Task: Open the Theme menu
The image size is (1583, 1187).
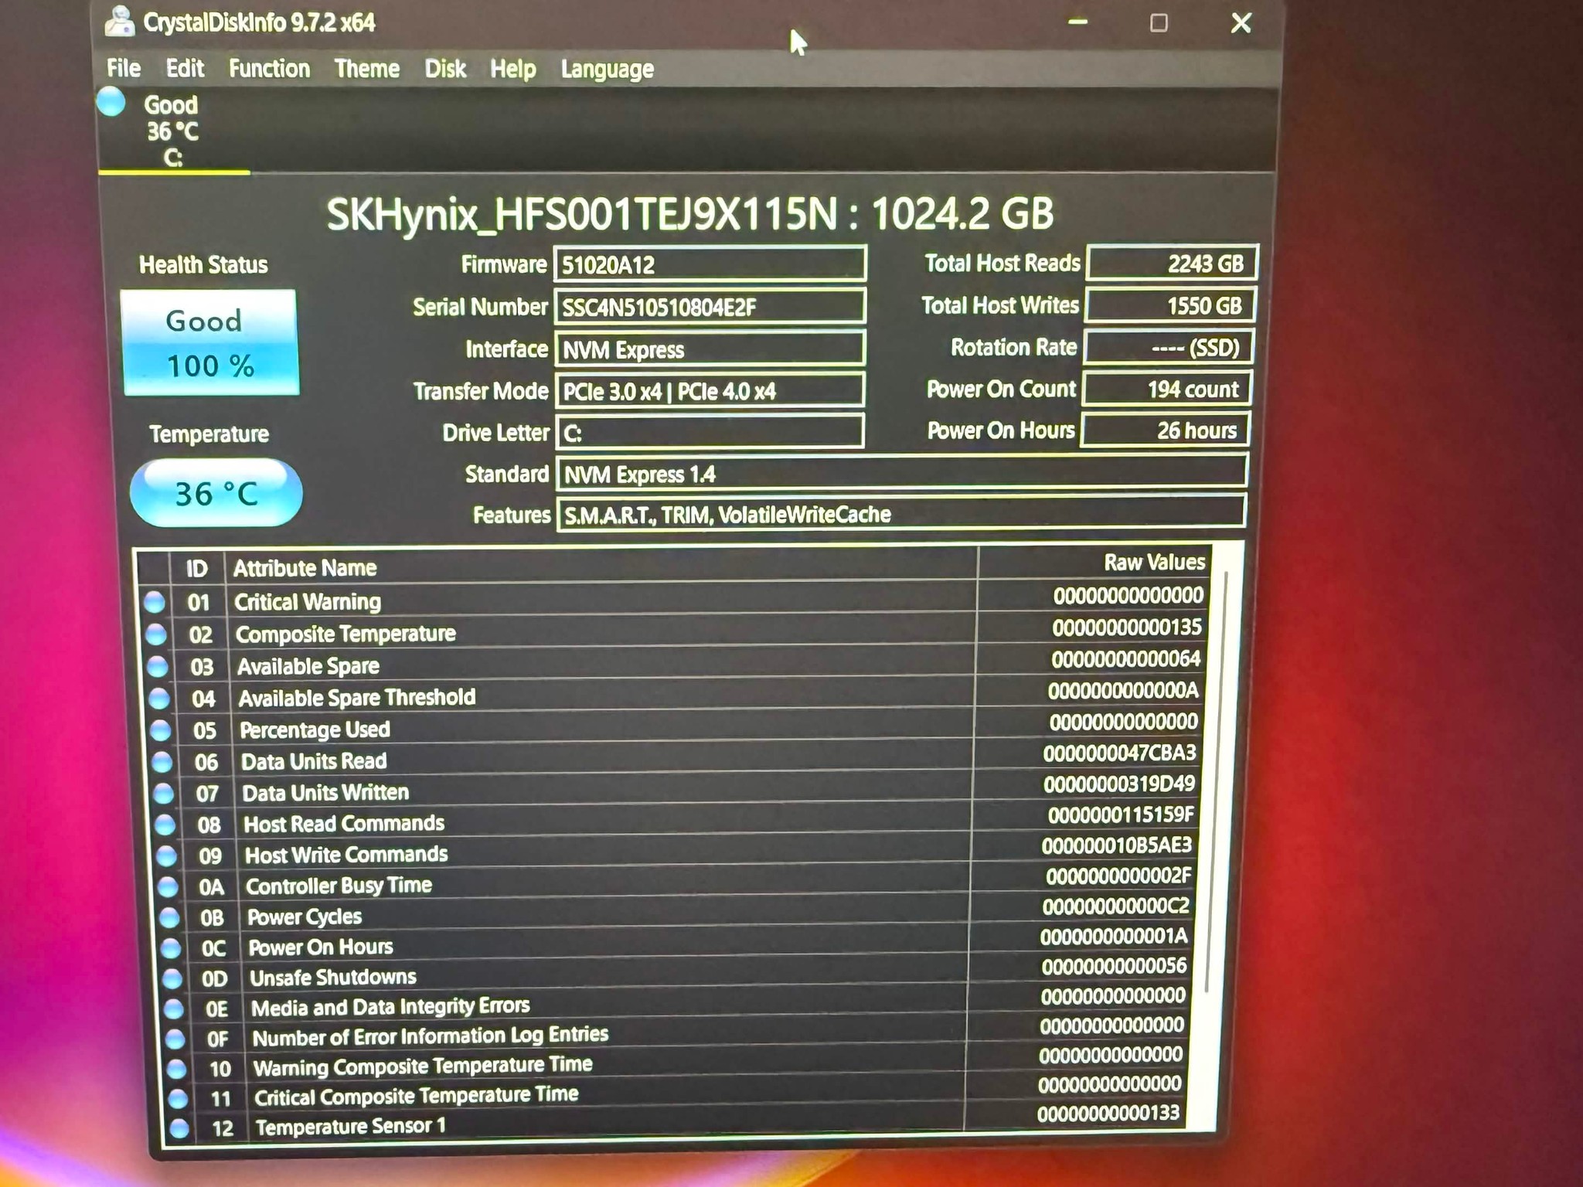Action: click(x=367, y=69)
